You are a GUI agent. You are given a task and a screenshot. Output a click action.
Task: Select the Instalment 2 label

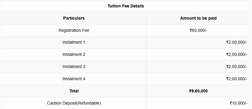(74, 54)
